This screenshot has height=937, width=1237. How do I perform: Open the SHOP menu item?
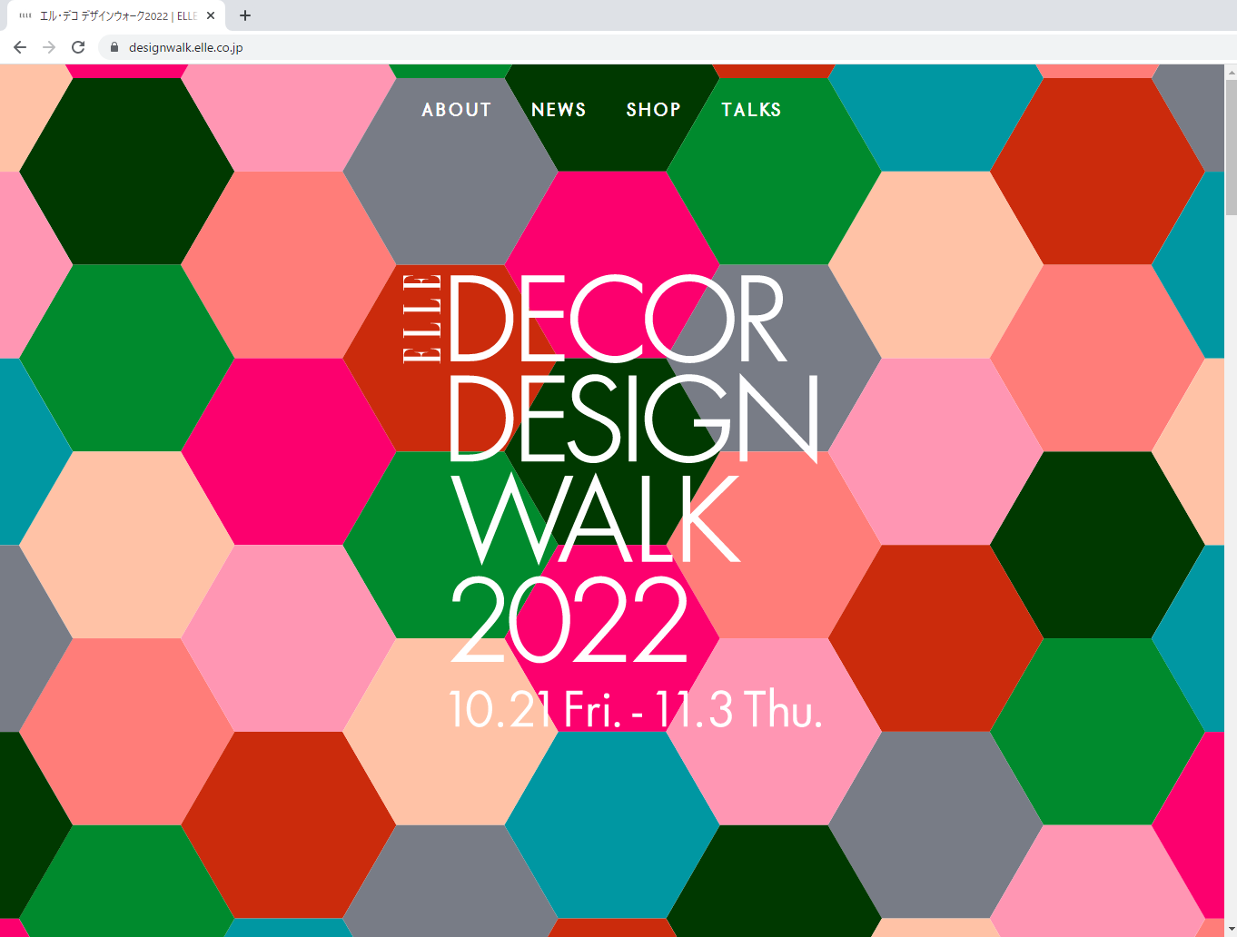click(x=654, y=110)
